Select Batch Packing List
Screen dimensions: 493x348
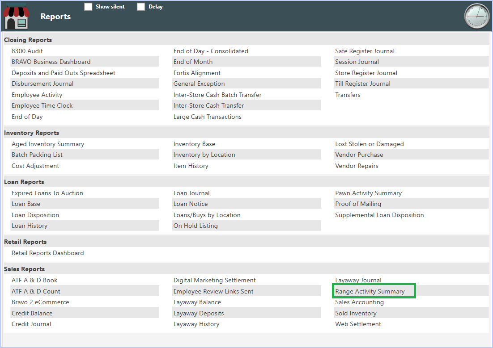[x=37, y=155]
